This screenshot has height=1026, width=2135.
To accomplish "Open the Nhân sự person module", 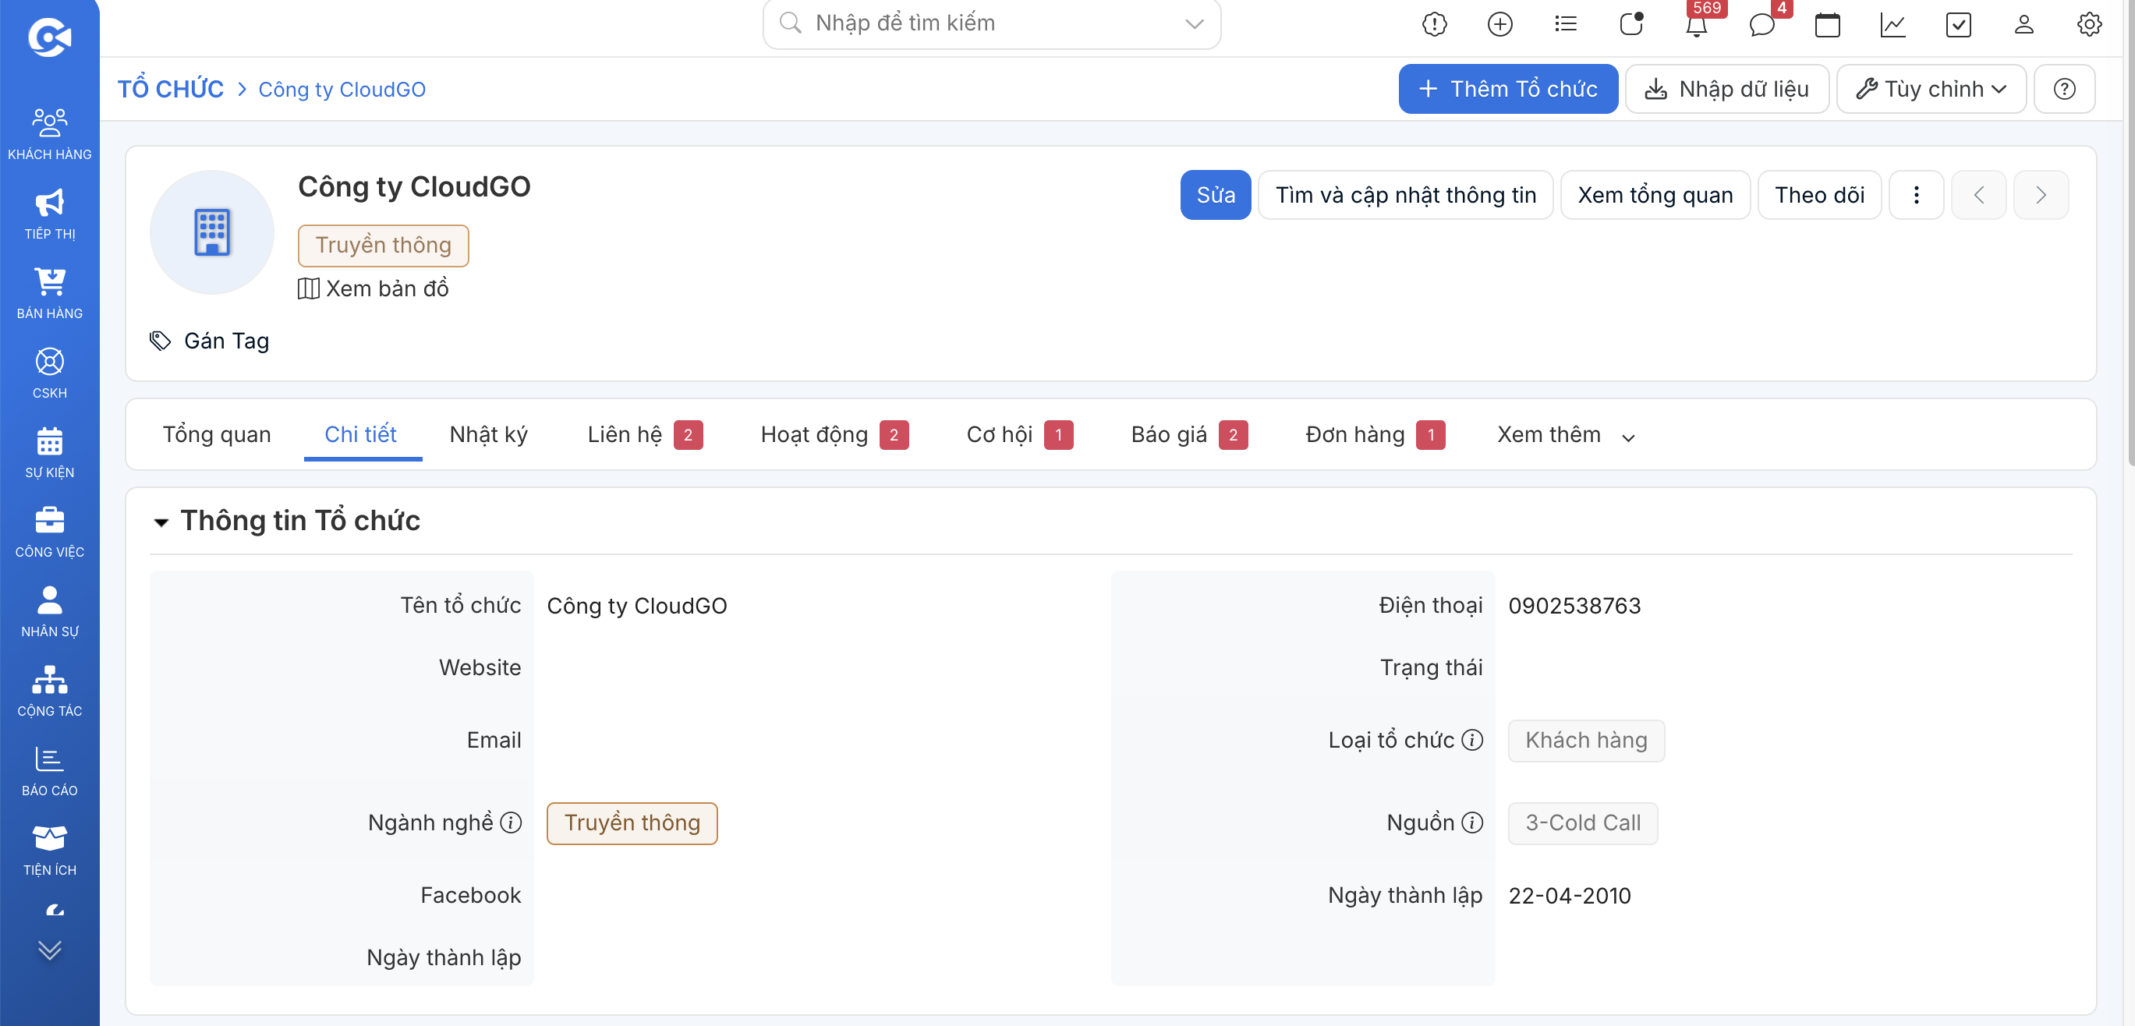I will 50,611.
